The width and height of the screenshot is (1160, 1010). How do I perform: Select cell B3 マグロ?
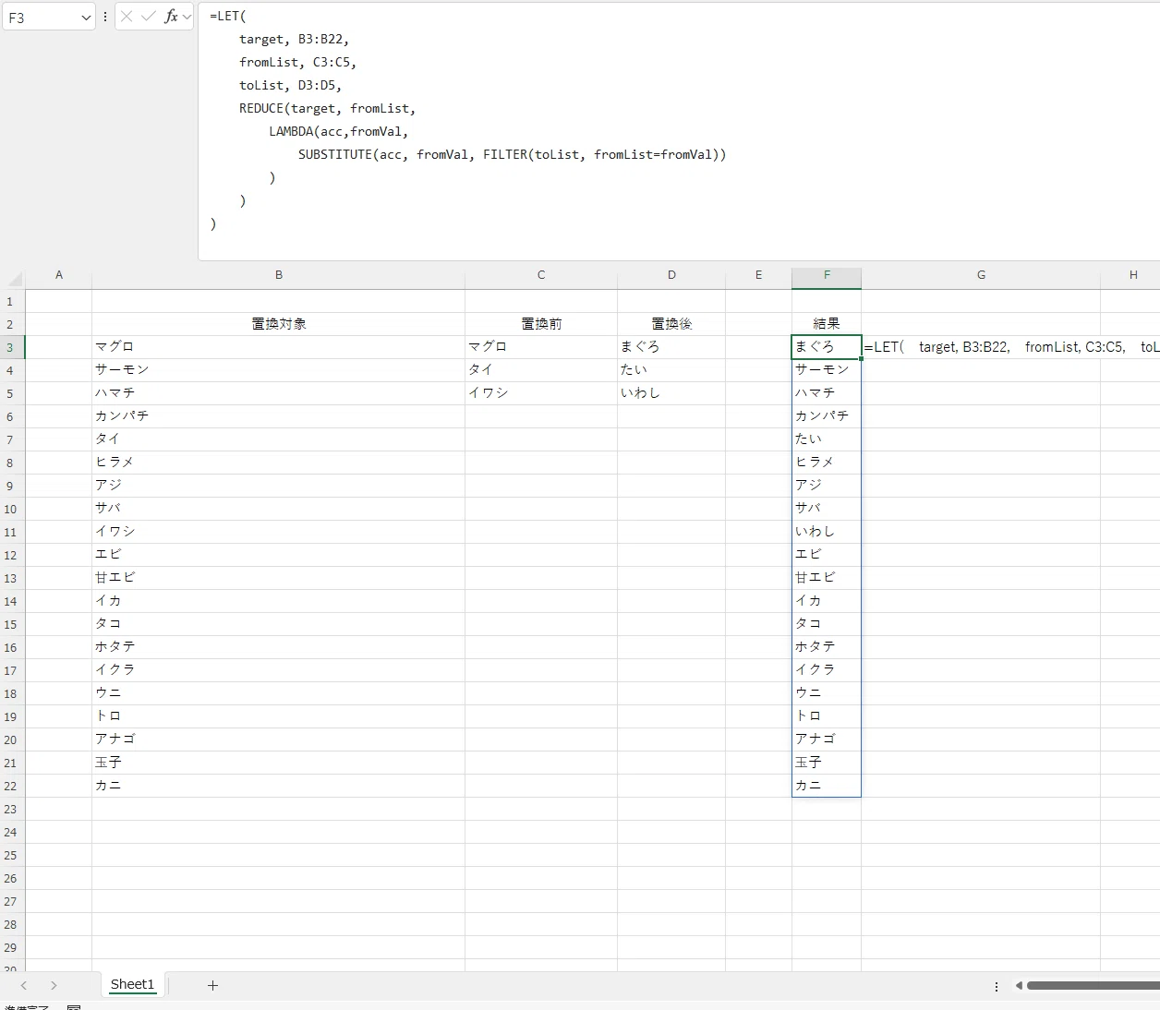279,347
